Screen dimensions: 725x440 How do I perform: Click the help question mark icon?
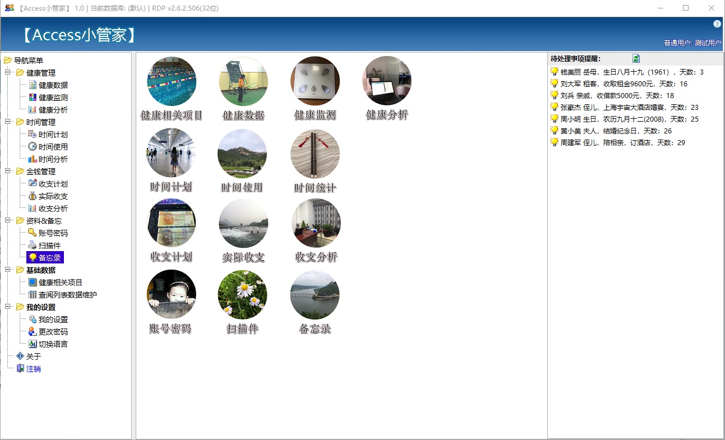[x=717, y=24]
